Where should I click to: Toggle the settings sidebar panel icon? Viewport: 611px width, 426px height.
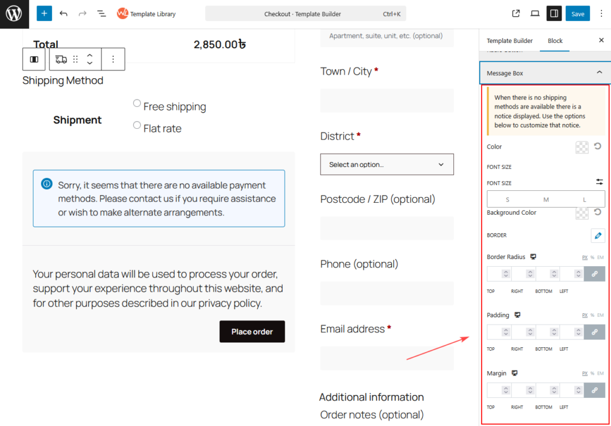[554, 13]
